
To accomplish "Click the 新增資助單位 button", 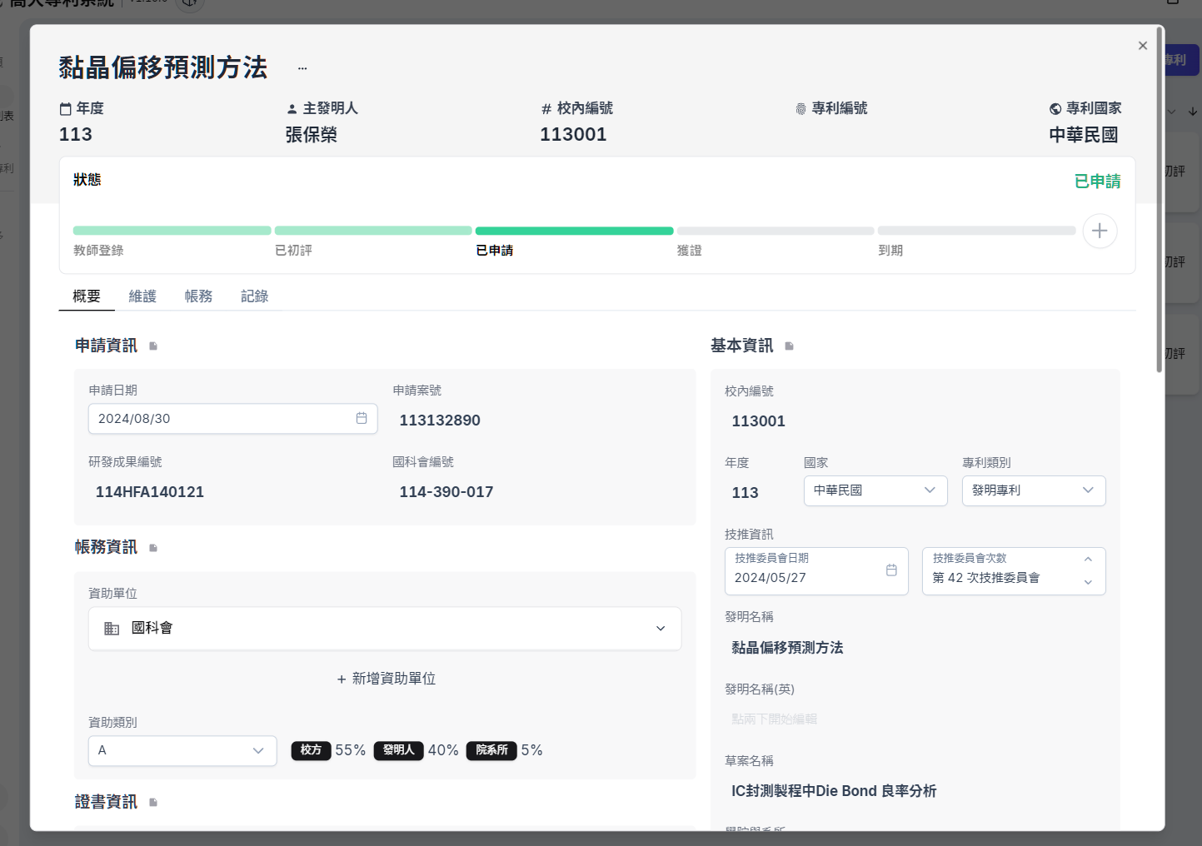I will (386, 679).
